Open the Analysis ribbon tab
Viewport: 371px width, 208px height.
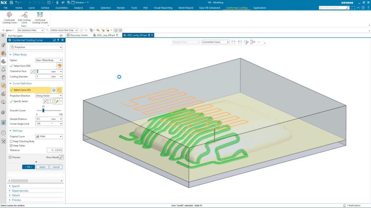pos(79,8)
